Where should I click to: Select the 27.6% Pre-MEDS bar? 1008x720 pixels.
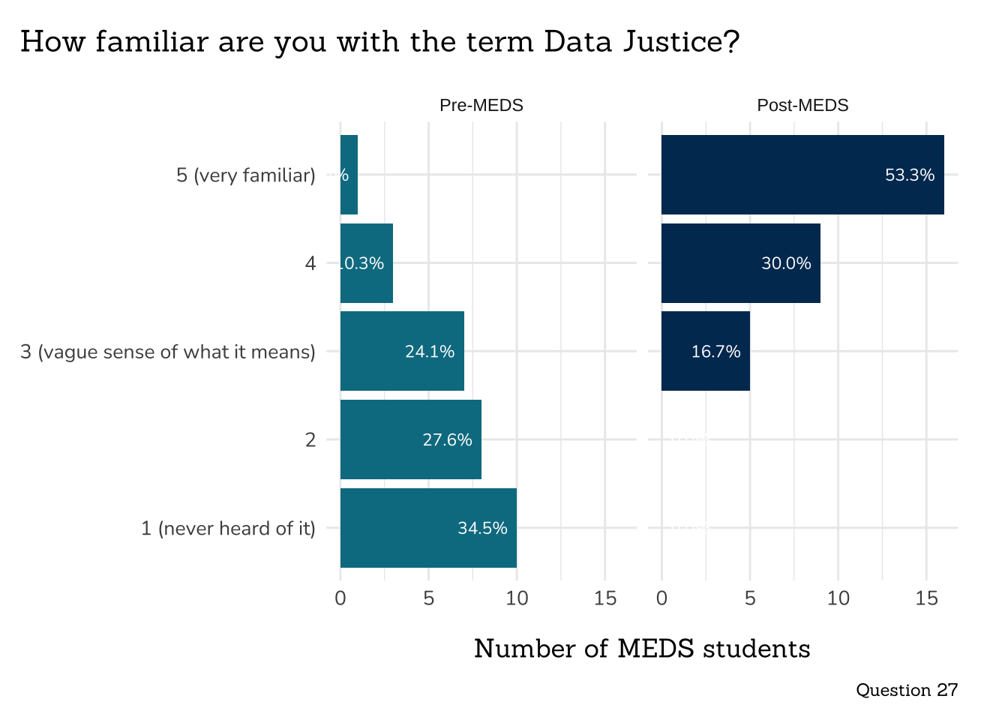pos(410,439)
